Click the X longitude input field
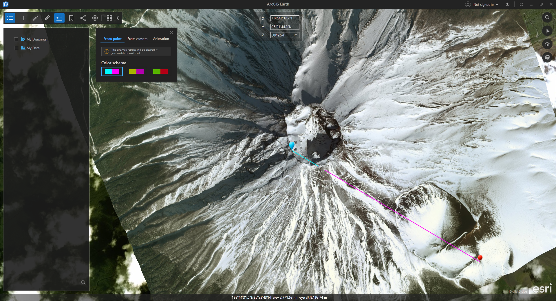556x301 pixels. tap(285, 18)
